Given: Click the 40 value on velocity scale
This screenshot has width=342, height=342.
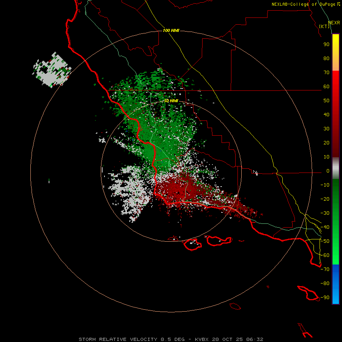Looking at the screenshot, I should coord(326,114).
